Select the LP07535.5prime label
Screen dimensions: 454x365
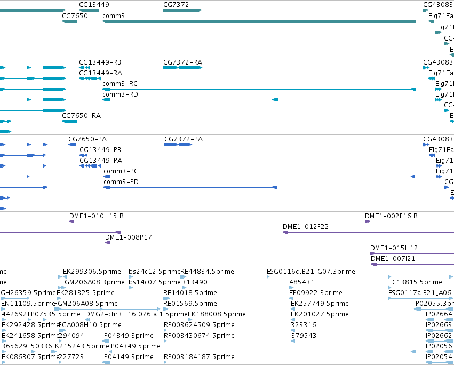point(54,314)
